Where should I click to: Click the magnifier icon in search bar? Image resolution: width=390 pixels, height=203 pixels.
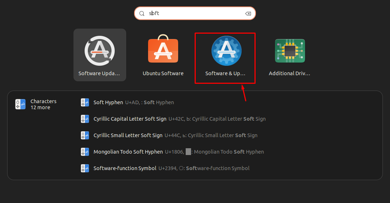coord(142,13)
